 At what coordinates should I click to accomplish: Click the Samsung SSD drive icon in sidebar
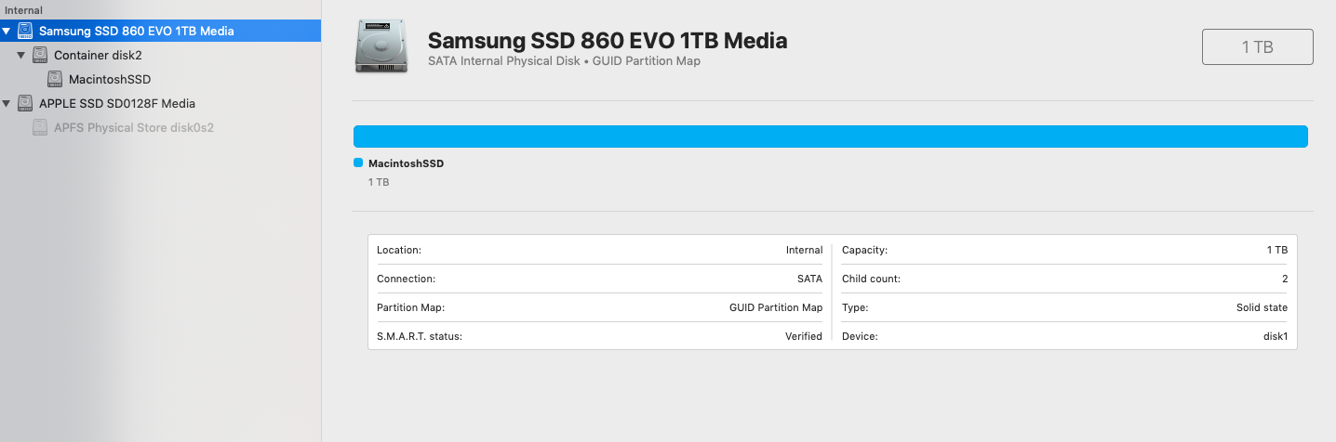pyautogui.click(x=25, y=31)
